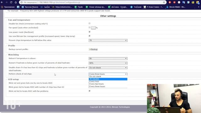This screenshot has height=113, width=201.
Task: Choose the Every two hours option
Action: coord(108,84)
